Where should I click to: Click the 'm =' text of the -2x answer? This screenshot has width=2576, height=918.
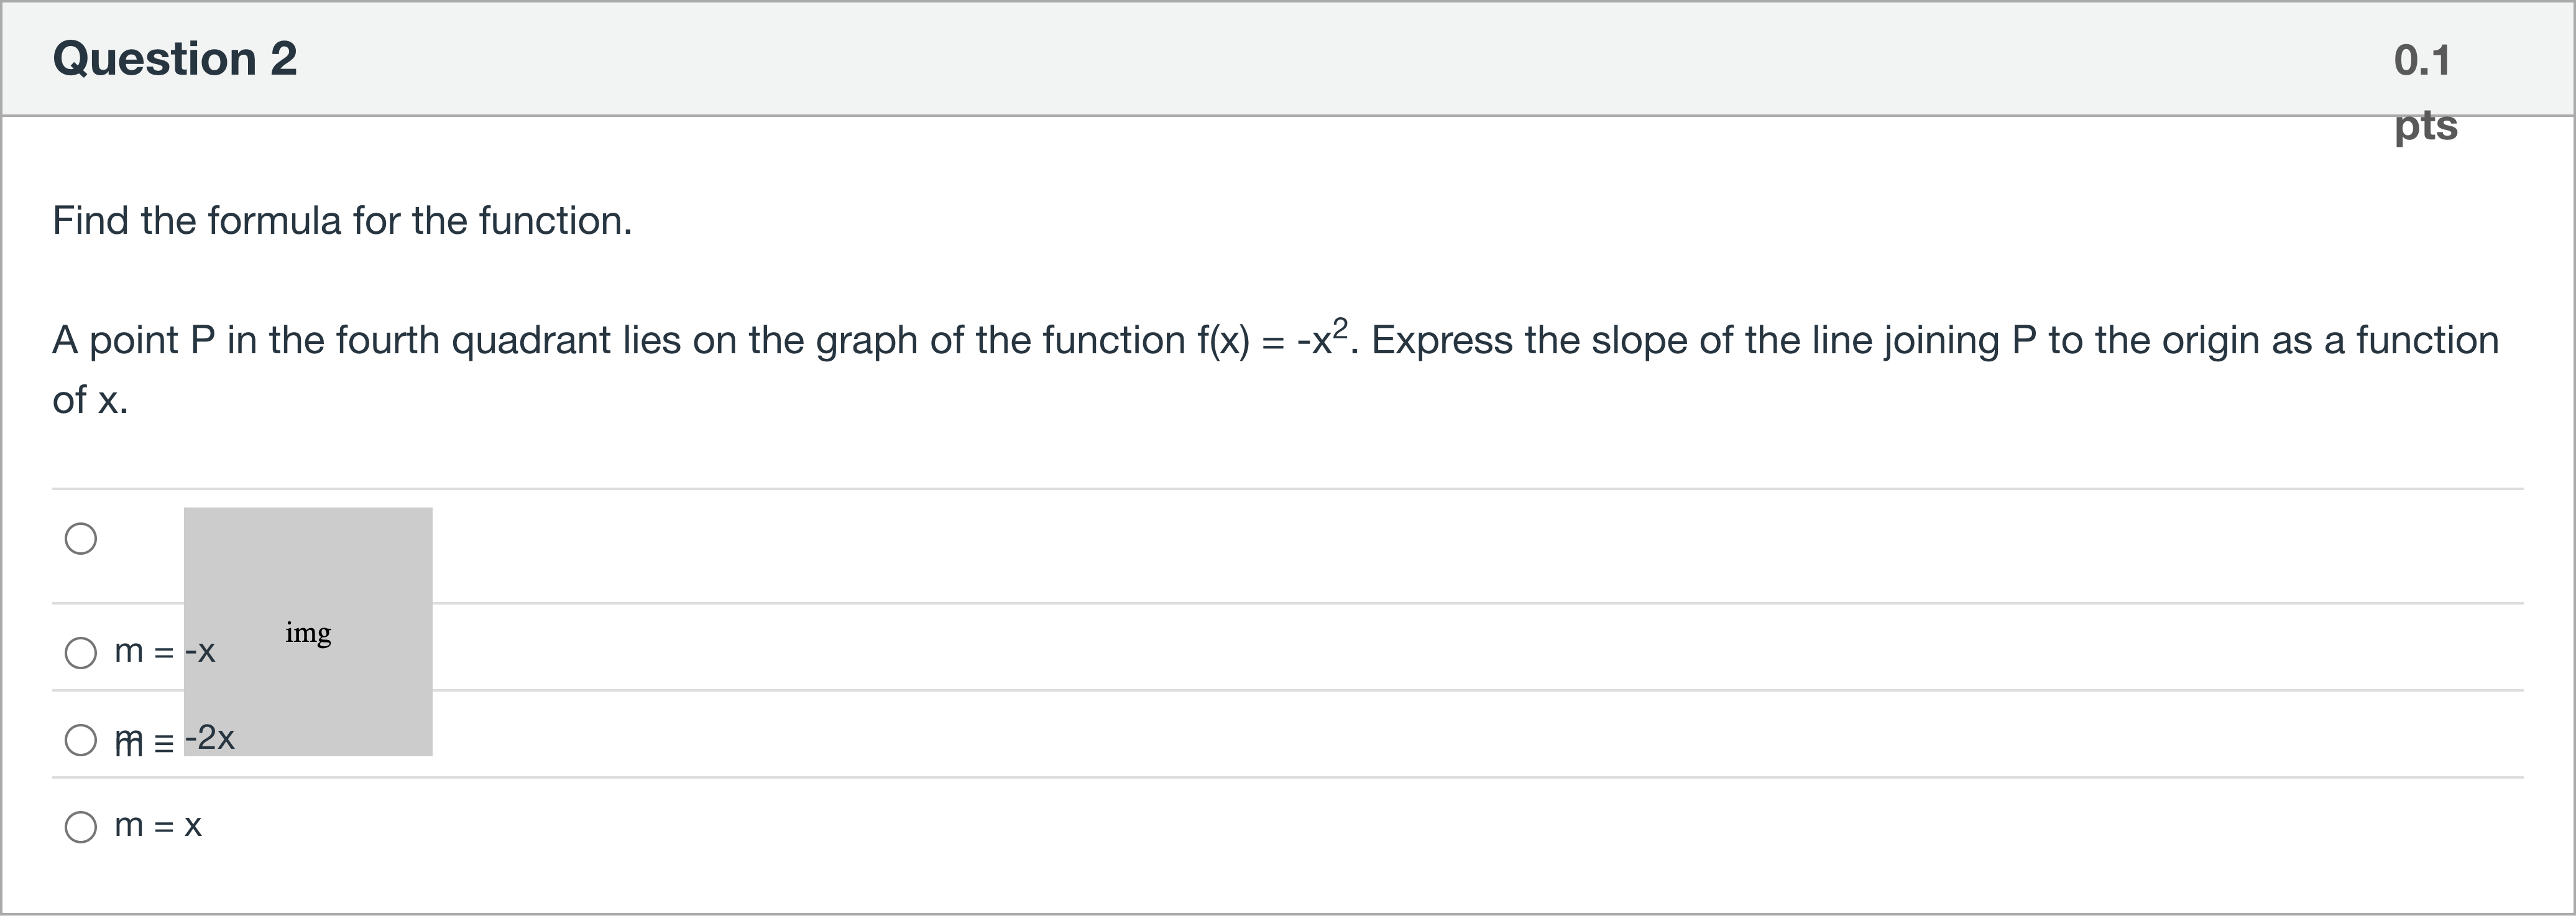[144, 741]
